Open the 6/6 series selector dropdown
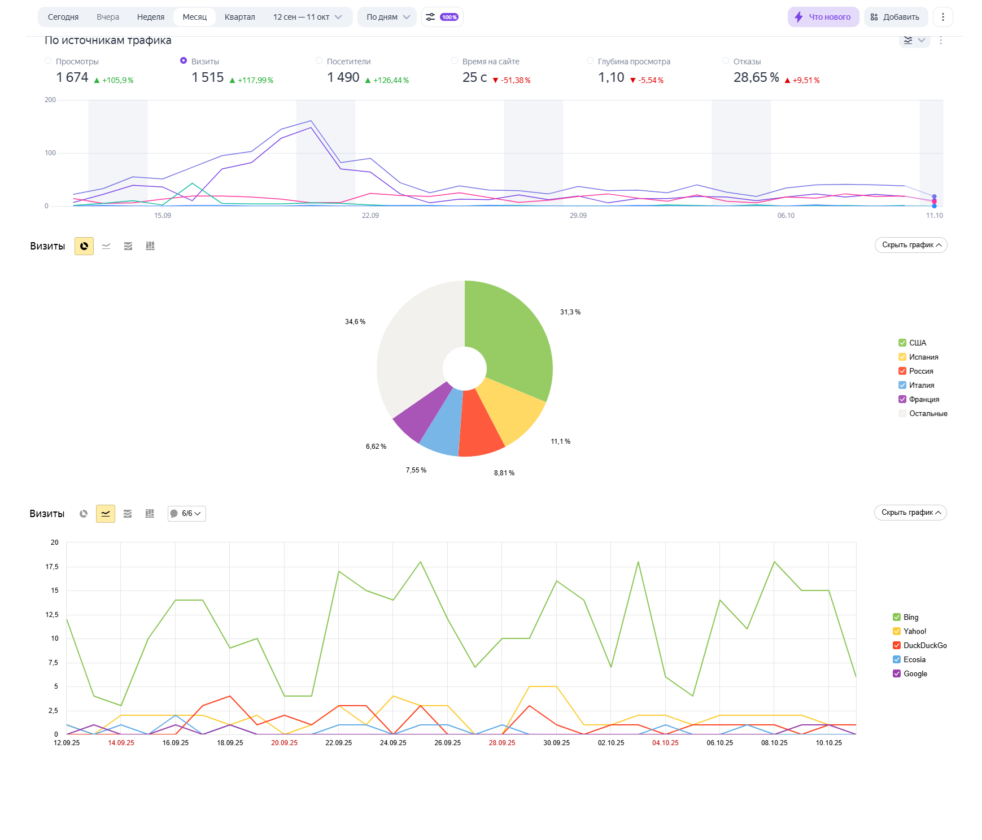Screen dimensions: 982x840 pos(187,514)
